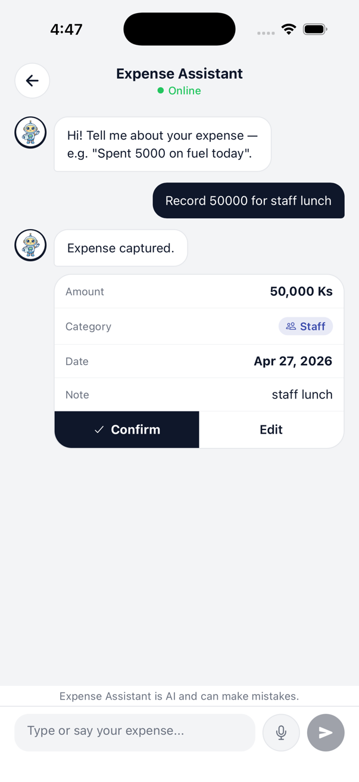Open the Amount row showing 50,000 Ks
The image size is (359, 782).
(x=199, y=291)
